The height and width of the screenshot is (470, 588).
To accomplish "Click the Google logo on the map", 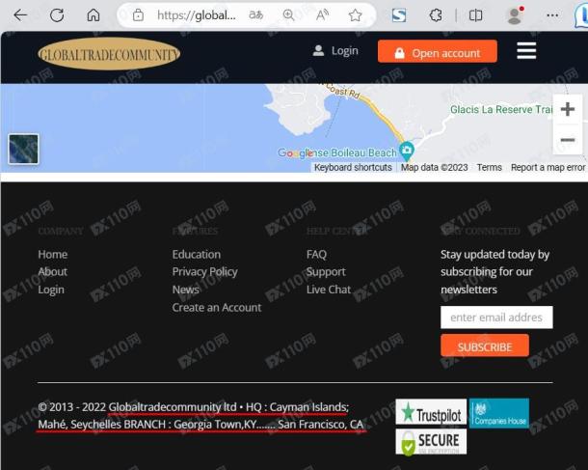I will (296, 153).
